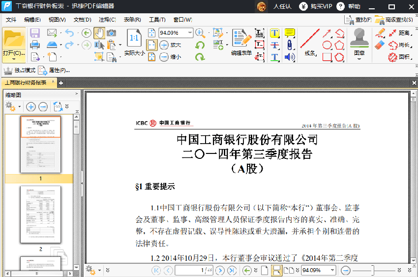Toggle 独占模式 exclusive mode
This screenshot has height=277, width=418.
20,71
